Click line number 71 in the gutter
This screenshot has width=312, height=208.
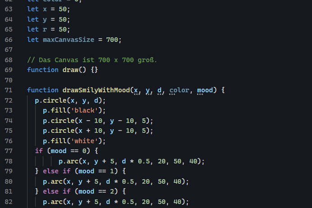[9, 90]
